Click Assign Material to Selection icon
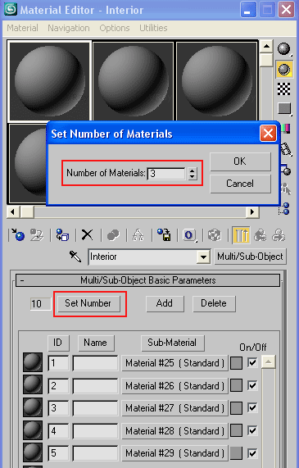 (x=62, y=235)
